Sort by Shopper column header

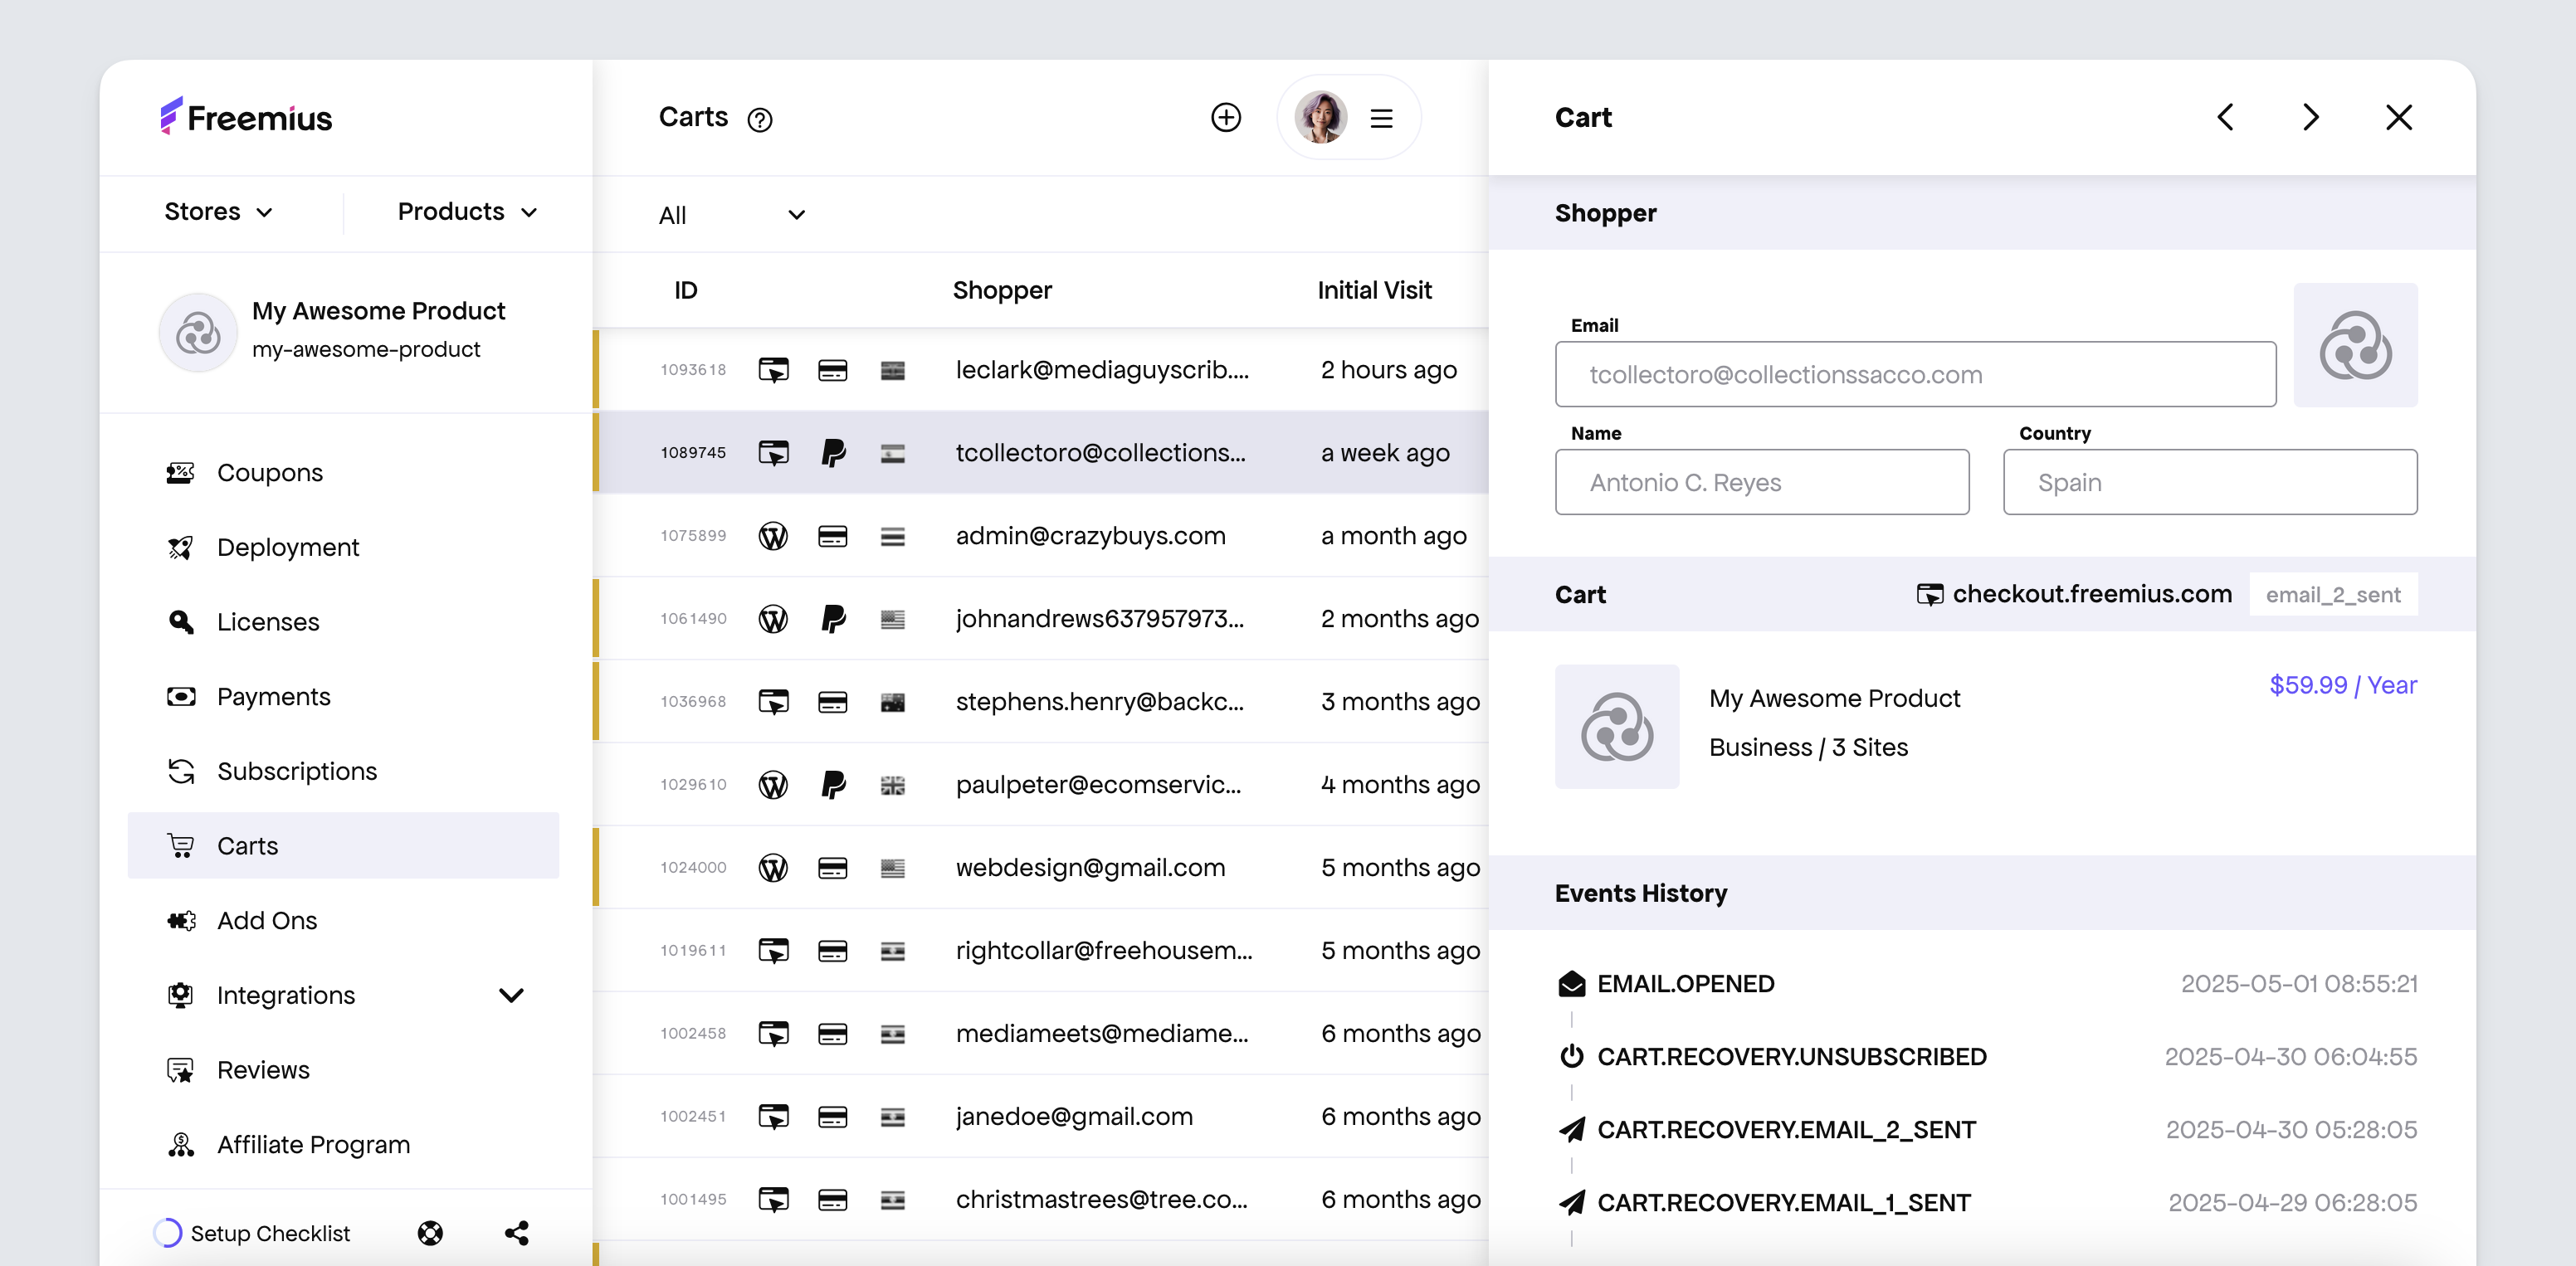(1002, 290)
